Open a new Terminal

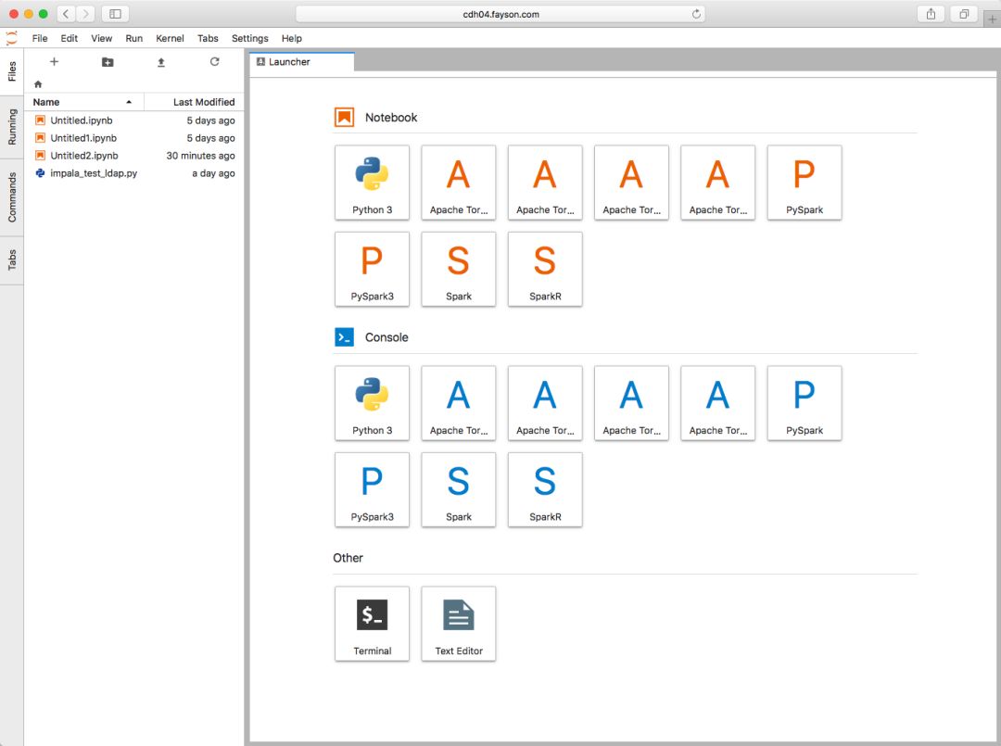point(372,624)
